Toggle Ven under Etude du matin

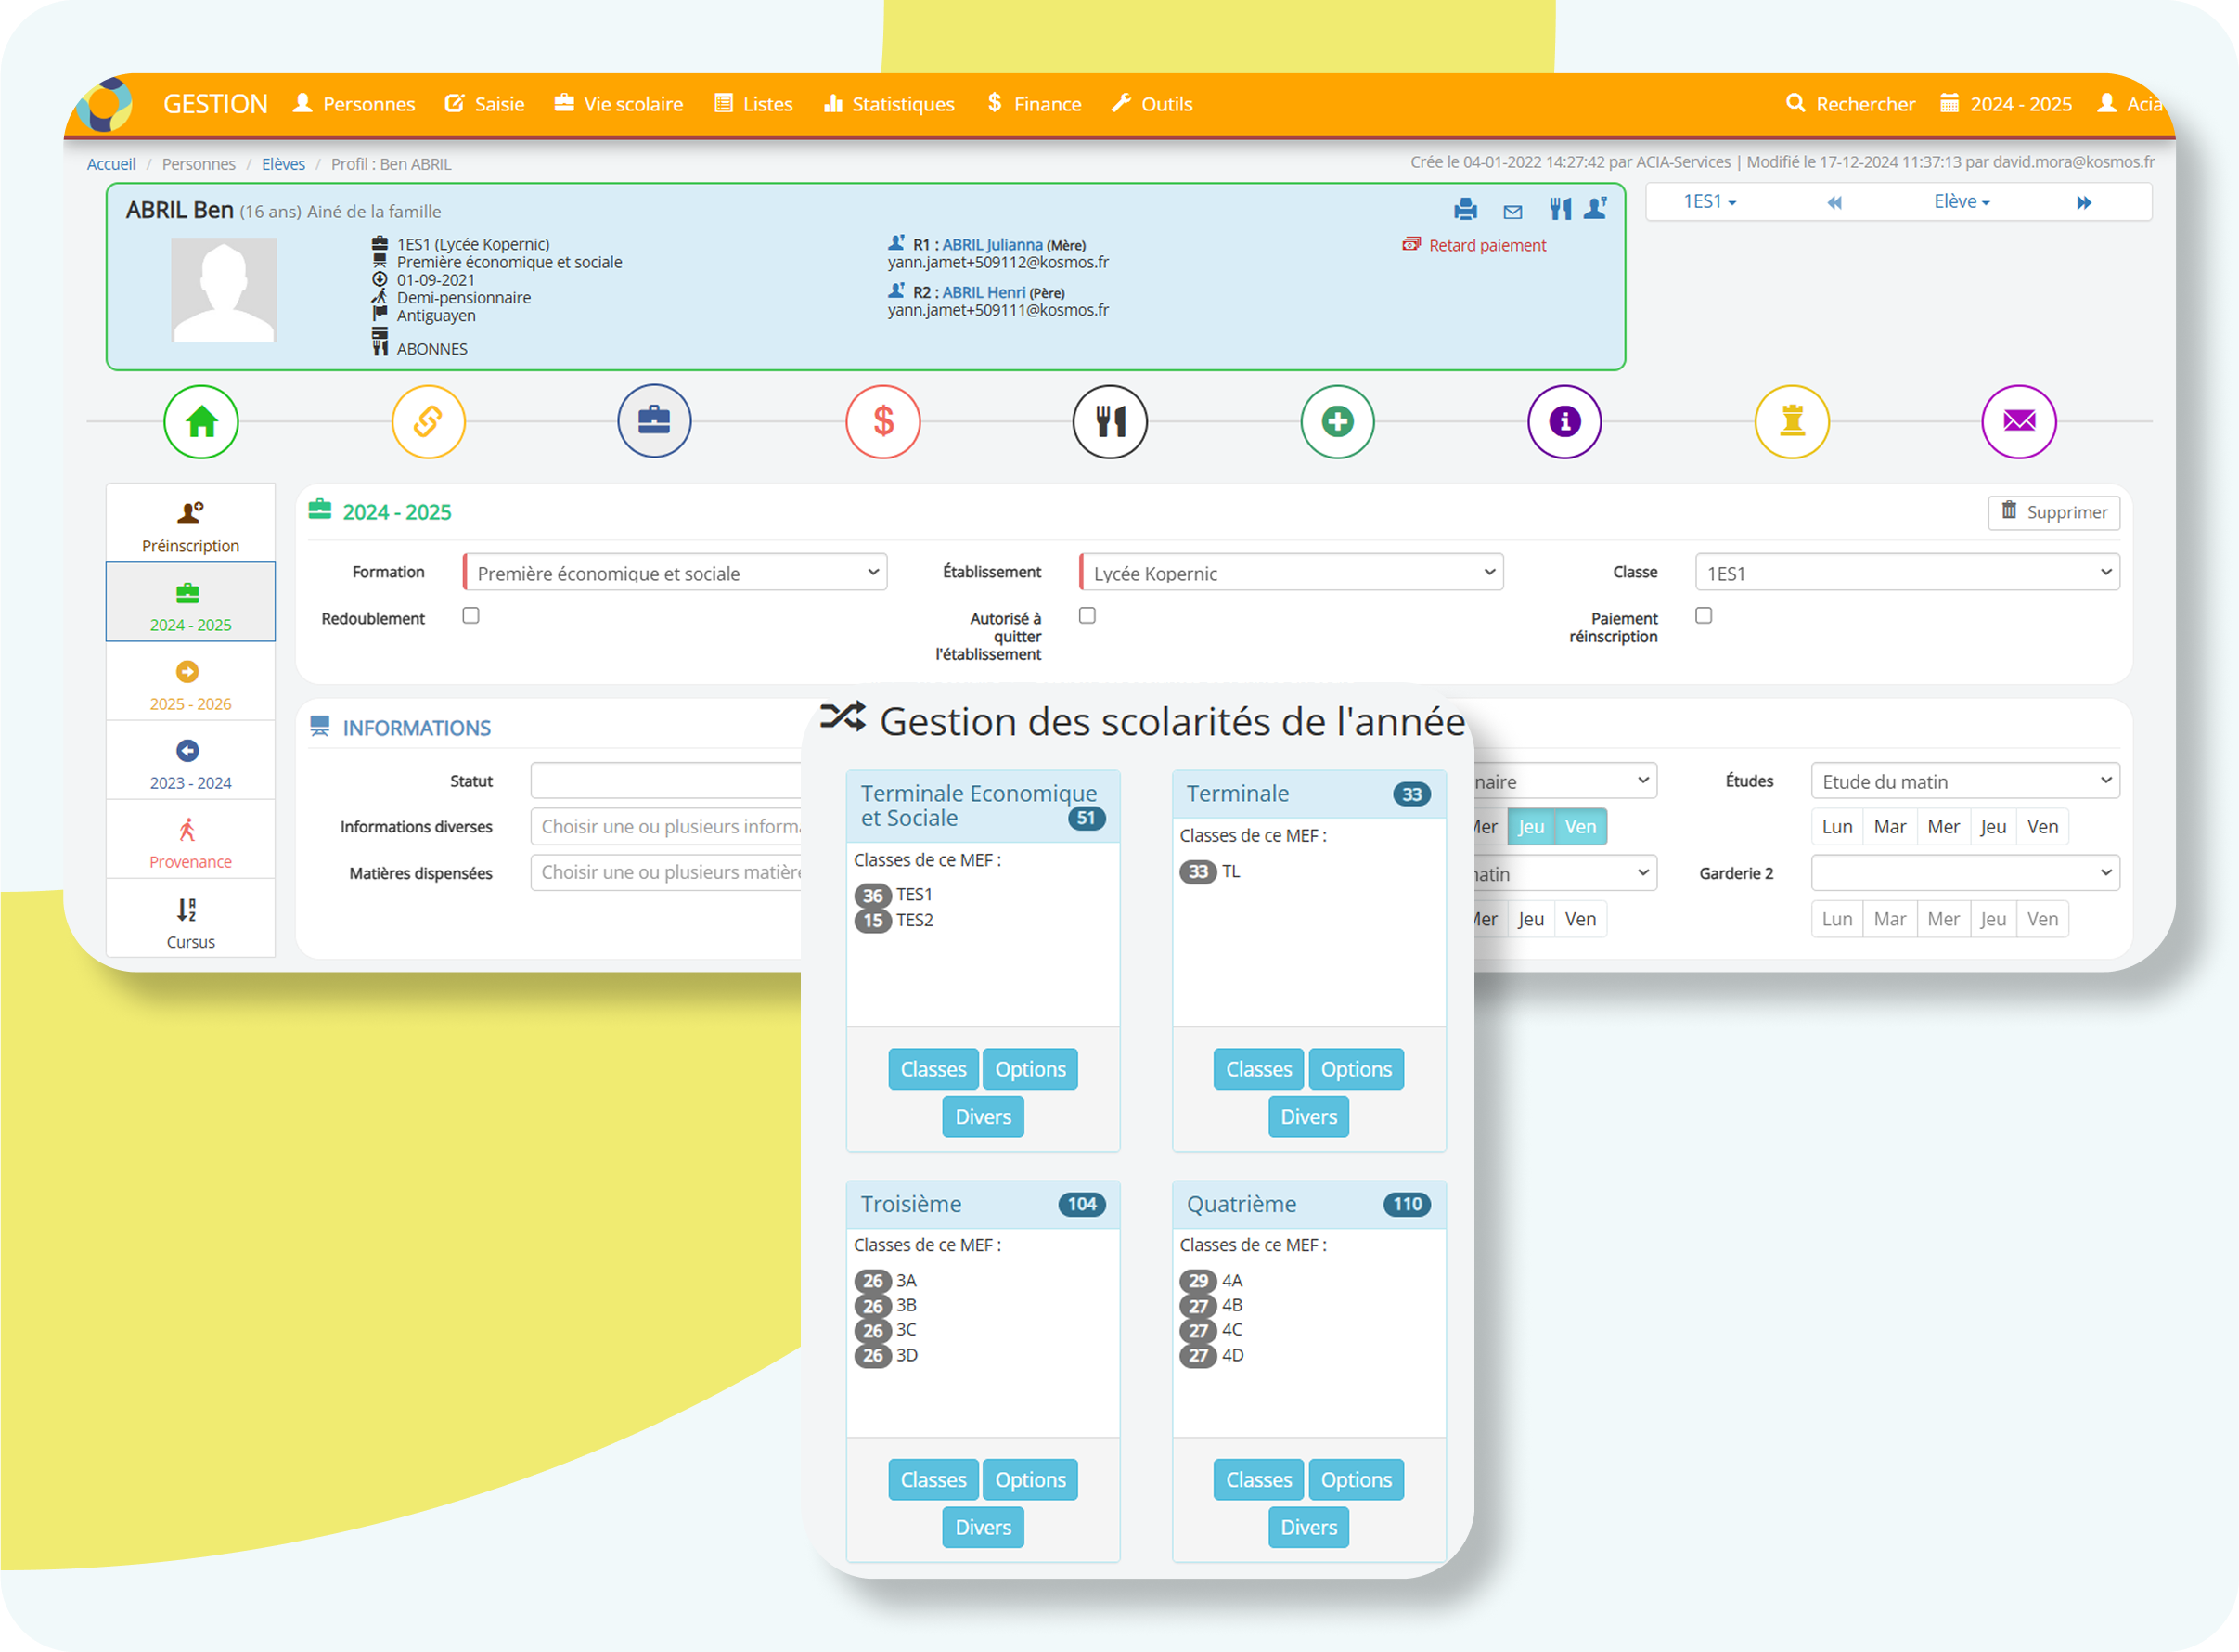coord(2043,827)
